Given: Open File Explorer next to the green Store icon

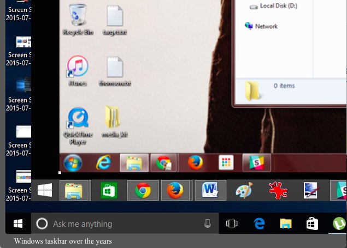Looking at the screenshot, I should pyautogui.click(x=74, y=190).
